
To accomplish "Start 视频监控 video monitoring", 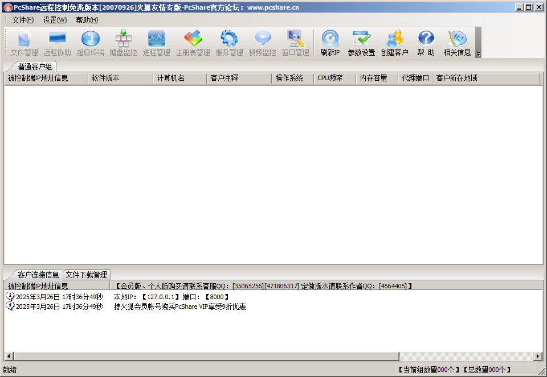I will pos(262,43).
